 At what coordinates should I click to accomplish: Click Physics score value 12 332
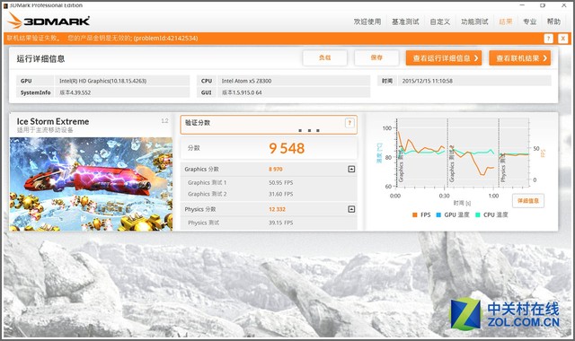[277, 209]
